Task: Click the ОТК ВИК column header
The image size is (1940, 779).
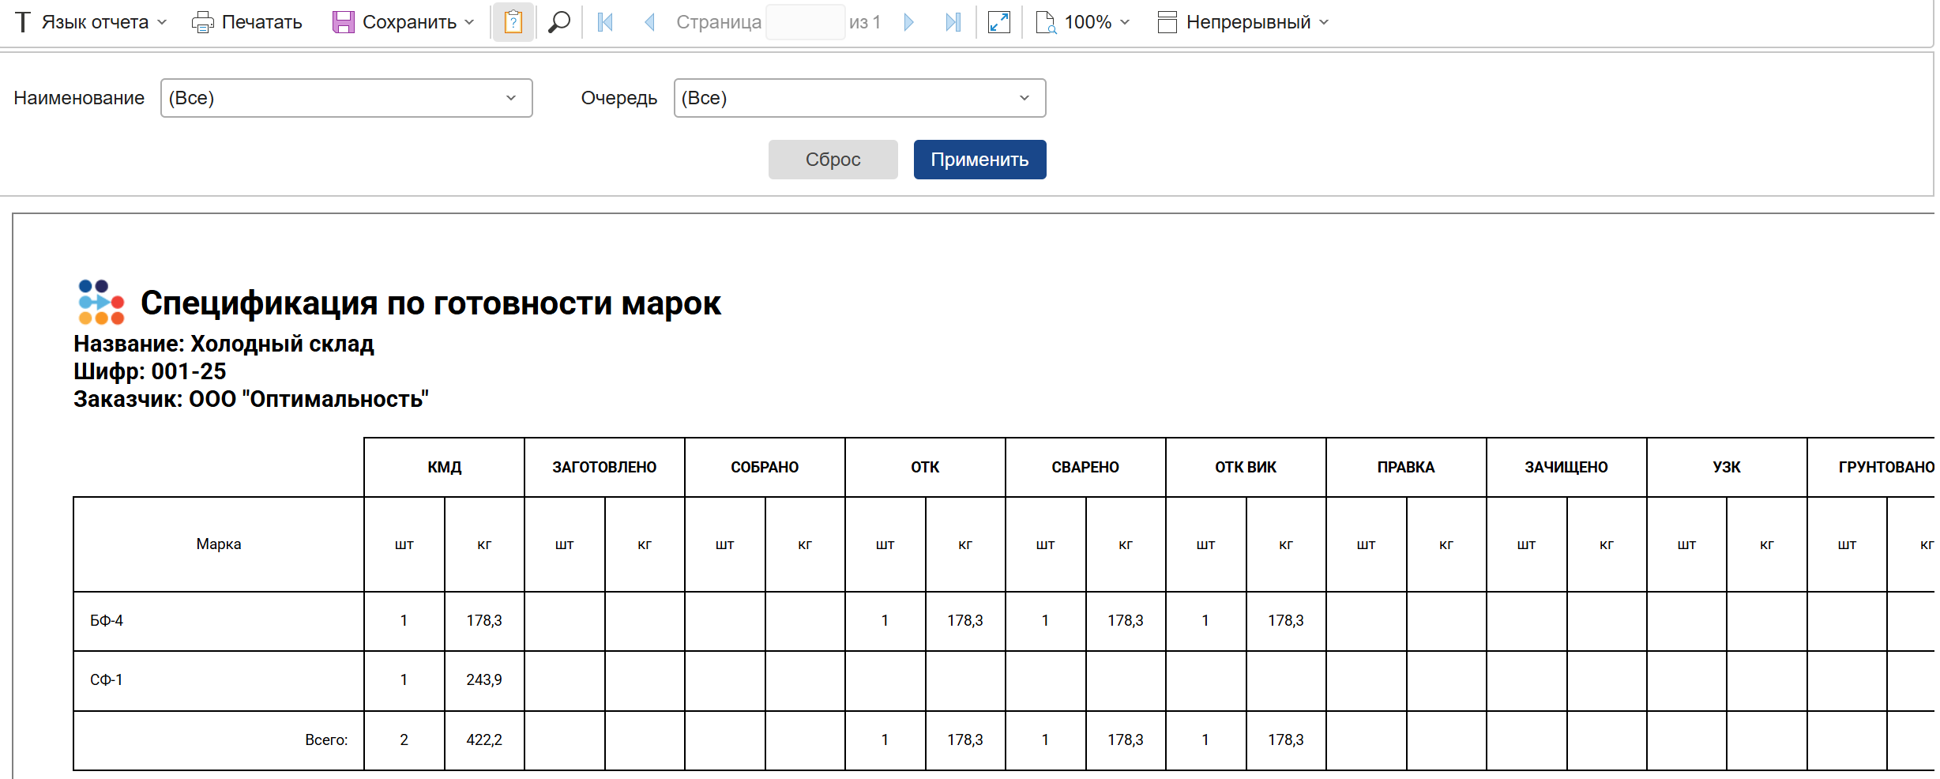Action: coord(1246,467)
